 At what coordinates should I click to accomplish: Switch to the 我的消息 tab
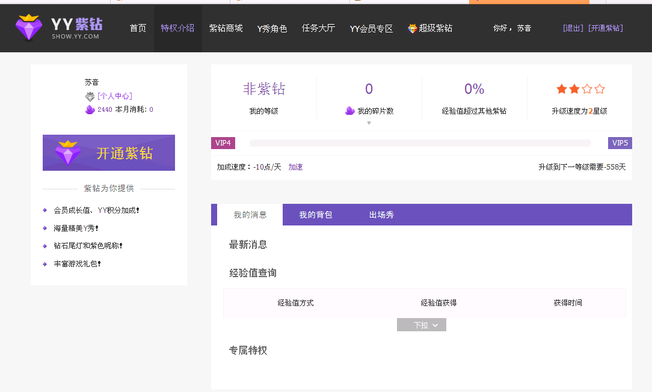(x=250, y=215)
